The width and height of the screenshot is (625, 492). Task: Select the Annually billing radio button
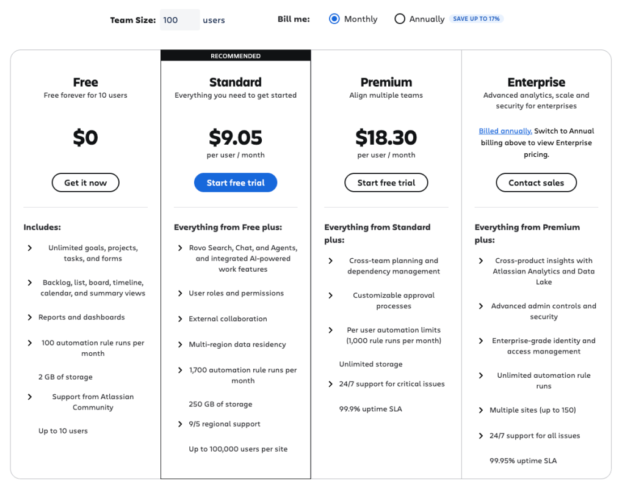[400, 19]
